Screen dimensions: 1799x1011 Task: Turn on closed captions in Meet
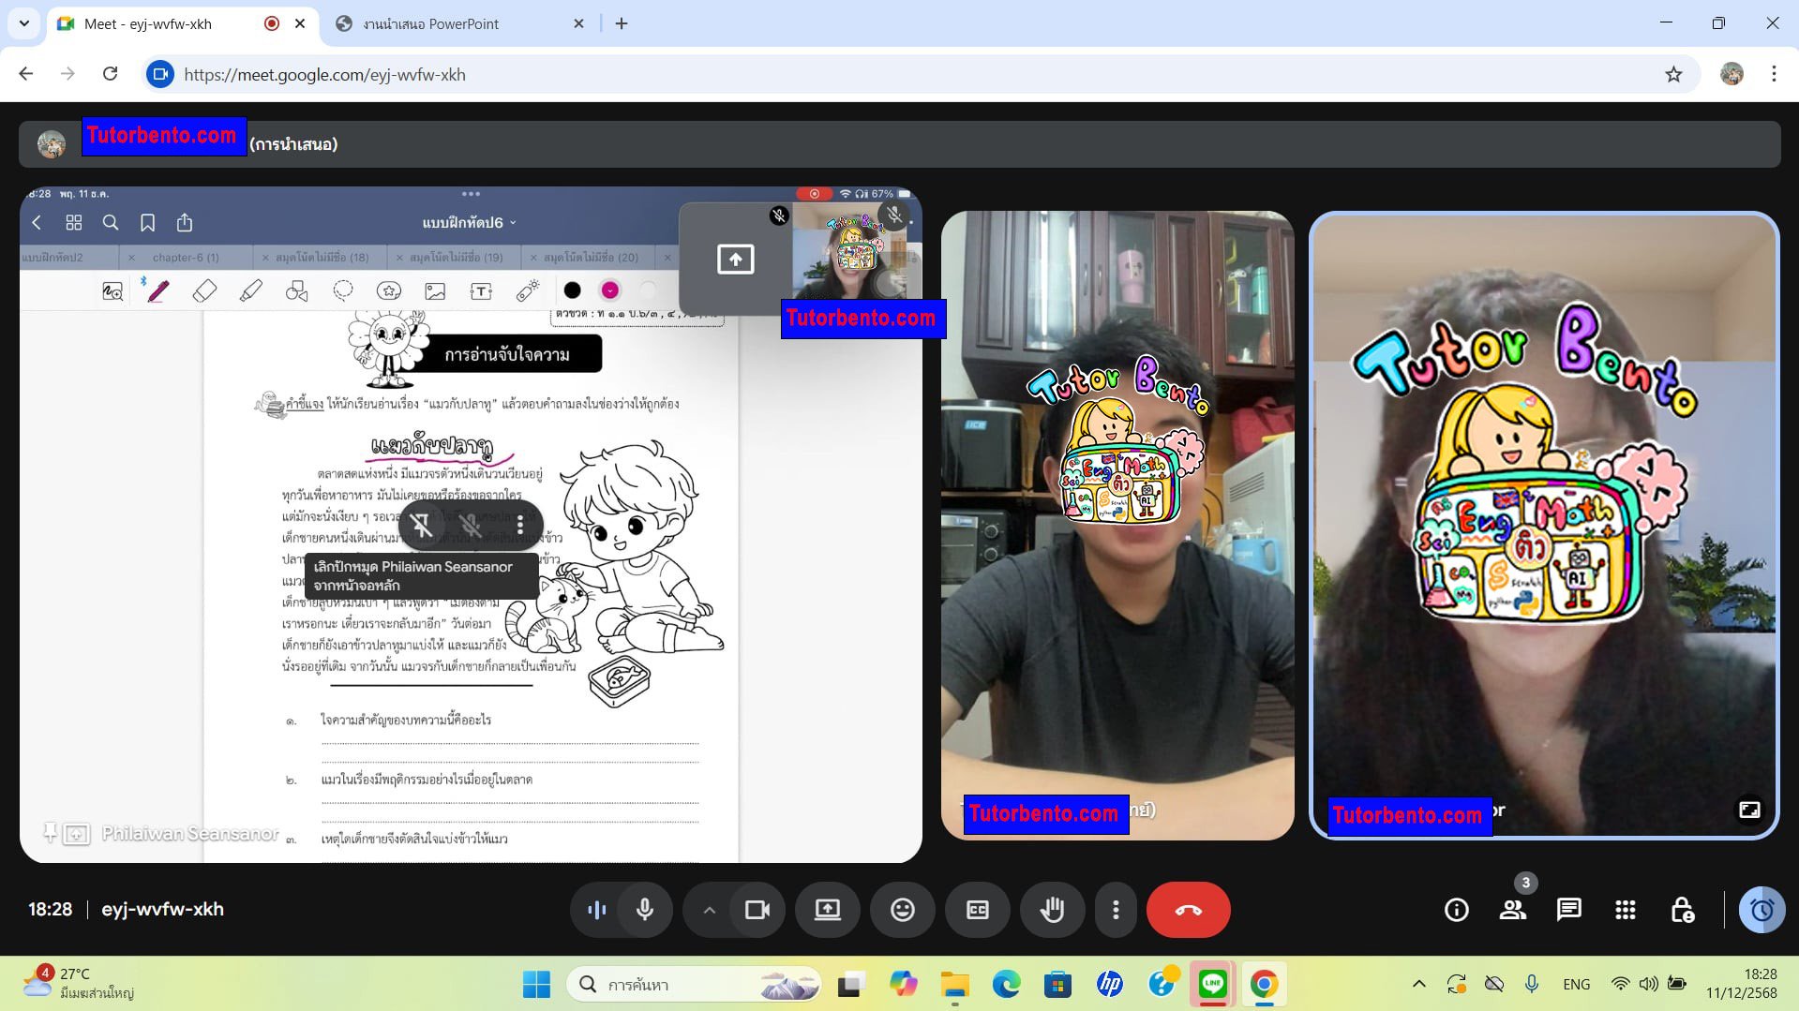977,909
